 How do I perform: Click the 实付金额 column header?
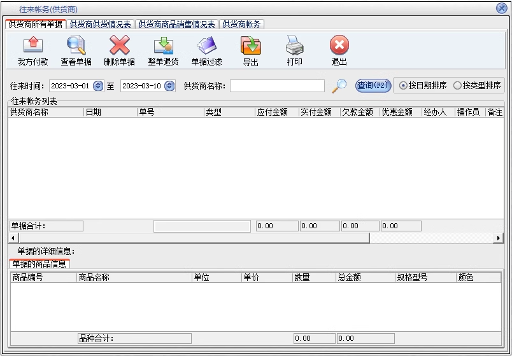[319, 113]
